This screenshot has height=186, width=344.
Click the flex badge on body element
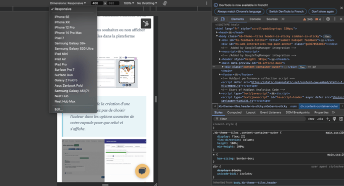[327, 36]
